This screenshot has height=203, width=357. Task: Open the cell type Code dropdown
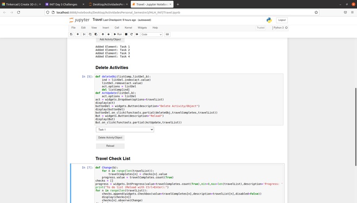[151, 34]
